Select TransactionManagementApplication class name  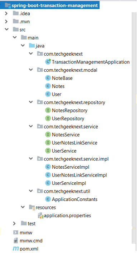pos(91,62)
